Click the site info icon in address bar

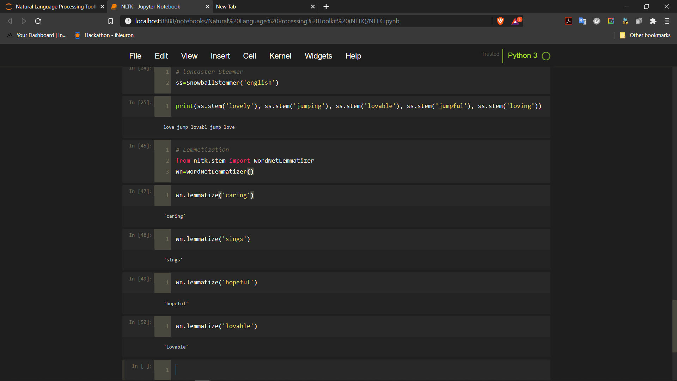point(128,21)
